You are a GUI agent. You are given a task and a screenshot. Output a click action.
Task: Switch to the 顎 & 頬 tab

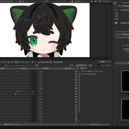[x=46, y=69]
